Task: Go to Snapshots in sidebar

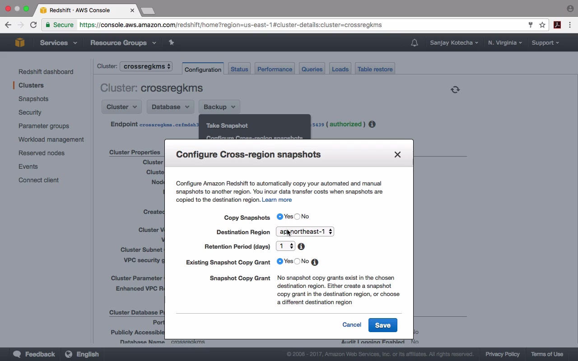Action: coord(33,99)
